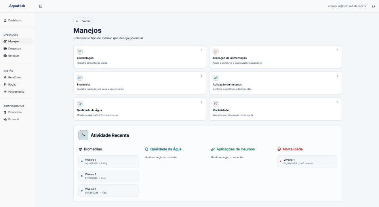
Task: Expand the Avaliação de Alimentação chevron
Action: pos(337,50)
